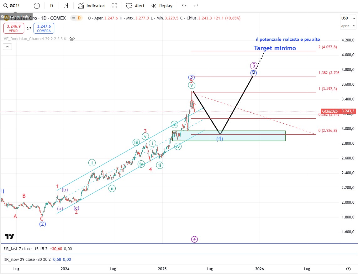Select the %R_slow indicator title
The image size is (358, 274).
click(x=27, y=259)
